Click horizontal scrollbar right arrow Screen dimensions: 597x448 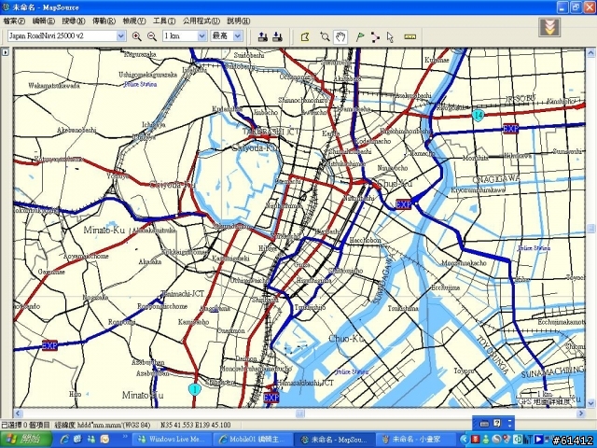pyautogui.click(x=581, y=413)
